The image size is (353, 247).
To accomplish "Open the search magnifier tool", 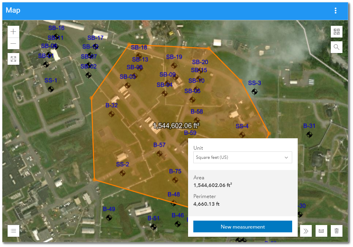I will [336, 47].
